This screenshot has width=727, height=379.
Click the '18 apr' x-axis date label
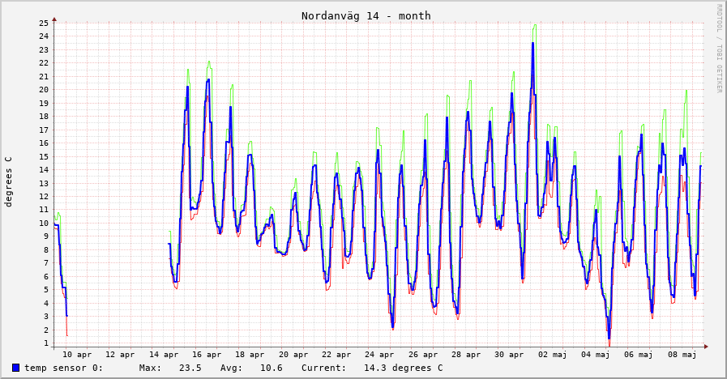click(250, 355)
